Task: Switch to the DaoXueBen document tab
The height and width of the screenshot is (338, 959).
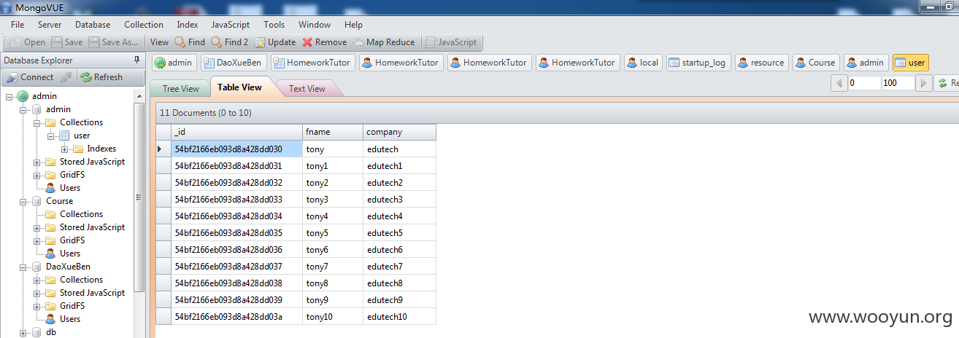Action: coord(233,63)
